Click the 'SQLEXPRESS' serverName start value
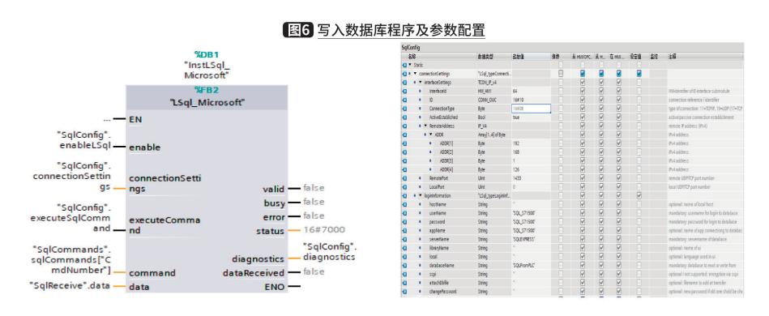The image size is (769, 316). tap(524, 240)
